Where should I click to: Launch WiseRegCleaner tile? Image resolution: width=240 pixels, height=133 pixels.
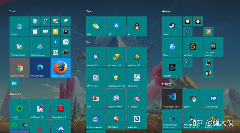click(40, 47)
